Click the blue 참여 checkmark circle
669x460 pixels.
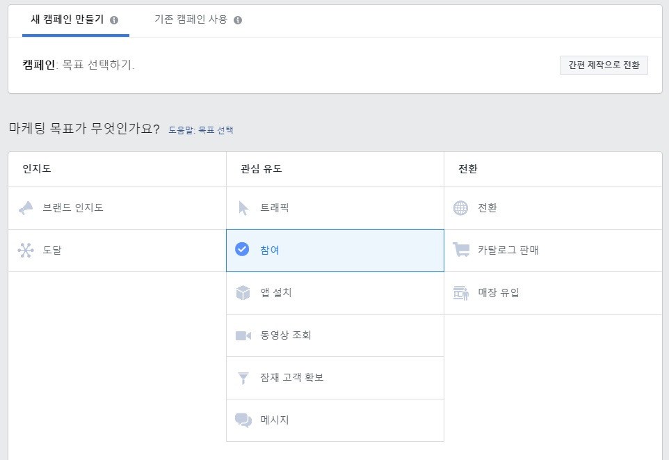point(243,250)
